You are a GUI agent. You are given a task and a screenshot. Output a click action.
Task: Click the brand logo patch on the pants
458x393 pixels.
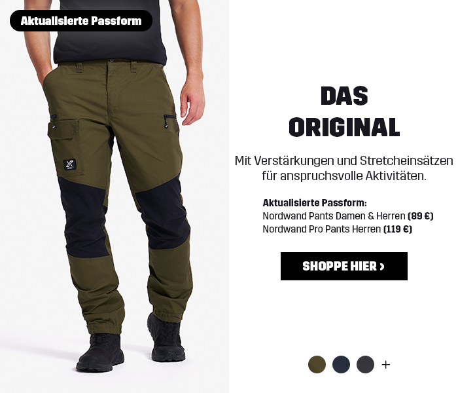tap(69, 164)
